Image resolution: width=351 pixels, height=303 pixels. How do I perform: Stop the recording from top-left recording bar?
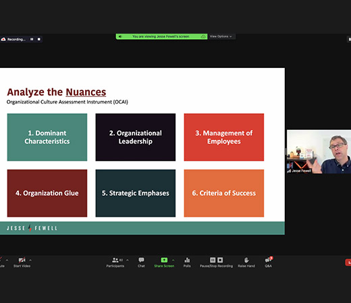(x=39, y=39)
